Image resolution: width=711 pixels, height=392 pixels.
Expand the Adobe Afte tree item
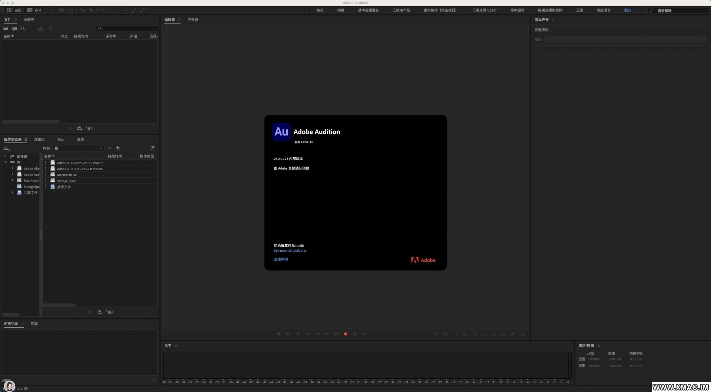tap(12, 168)
